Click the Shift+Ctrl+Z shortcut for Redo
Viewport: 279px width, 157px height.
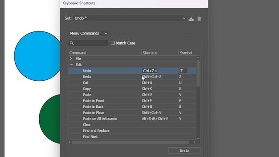click(x=152, y=77)
